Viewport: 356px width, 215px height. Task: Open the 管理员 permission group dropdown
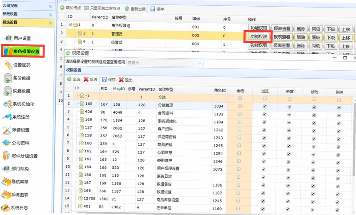(x=199, y=63)
